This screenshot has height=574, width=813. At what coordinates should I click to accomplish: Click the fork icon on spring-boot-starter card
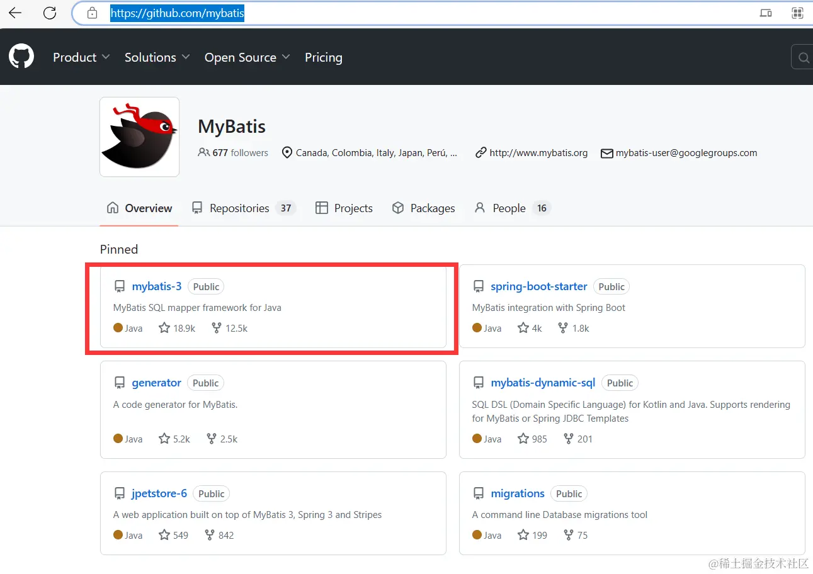coord(563,328)
